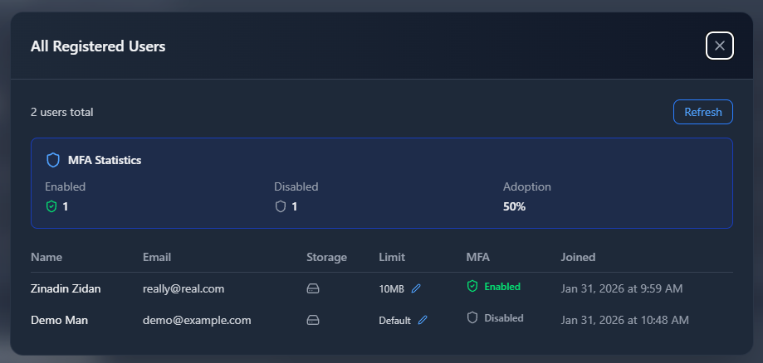Click the blue shield icon beside MFA Statistics
Viewport: 763px width, 363px height.
tap(53, 160)
